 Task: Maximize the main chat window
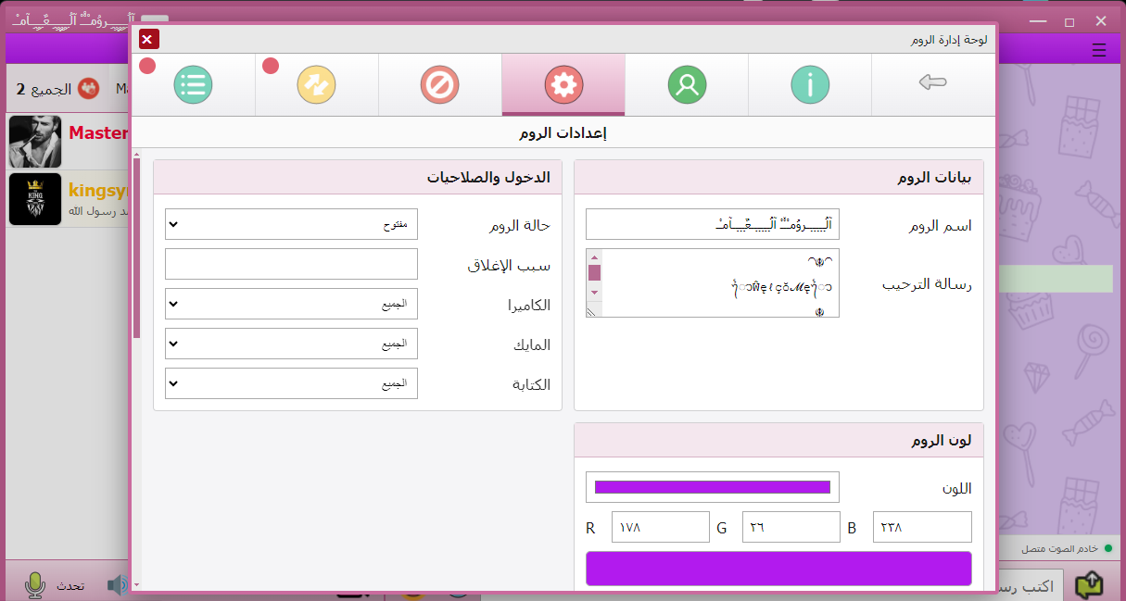[x=1069, y=21]
